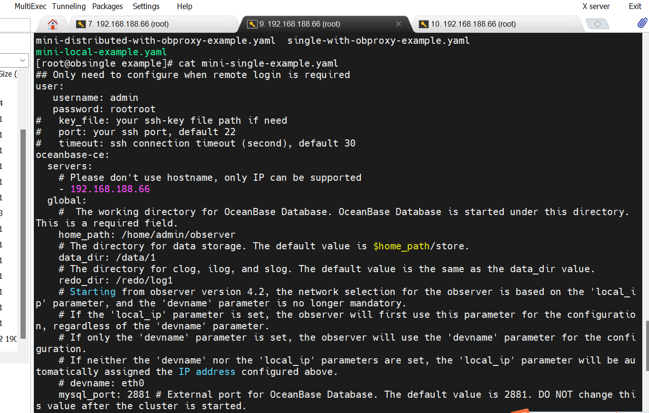Click the sidebar file list vertical scrollbar

click(x=23, y=233)
